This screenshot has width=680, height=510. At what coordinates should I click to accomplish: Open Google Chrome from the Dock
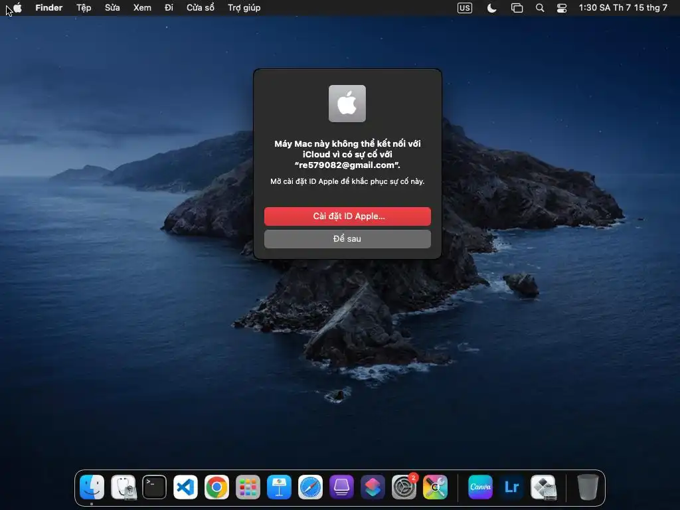pos(217,487)
